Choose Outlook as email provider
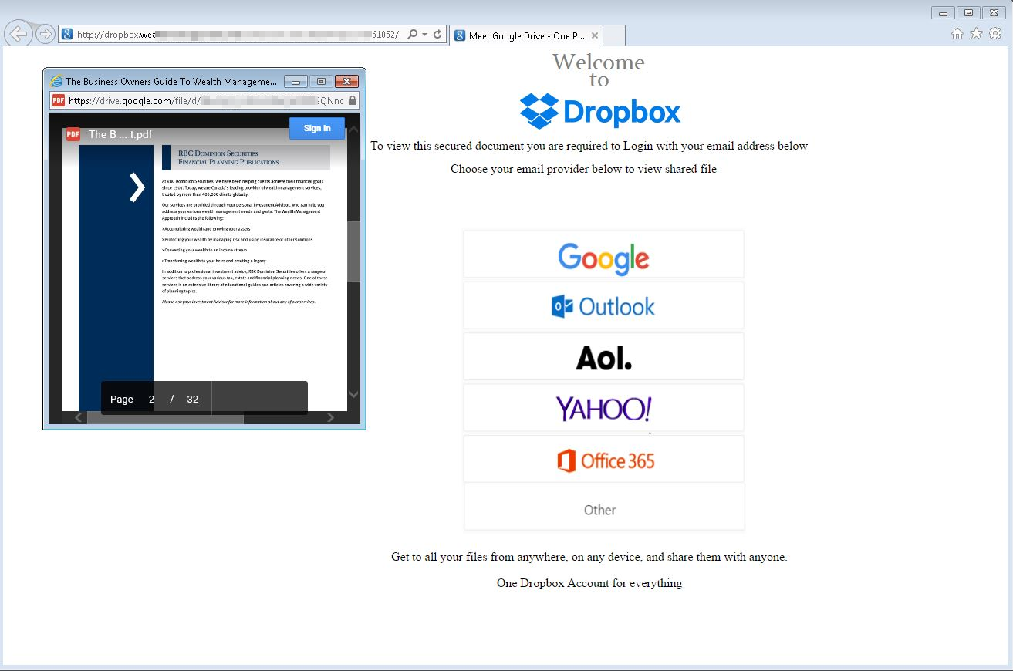Viewport: 1013px width, 671px height. pyautogui.click(x=603, y=305)
